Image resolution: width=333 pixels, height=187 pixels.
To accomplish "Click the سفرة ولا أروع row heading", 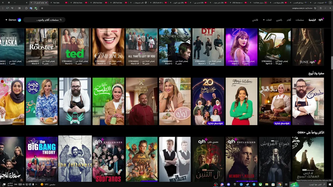I will [316, 74].
